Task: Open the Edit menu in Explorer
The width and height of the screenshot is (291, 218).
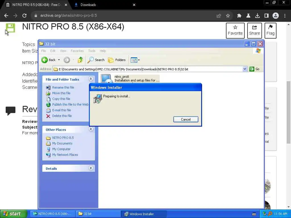Action: [53, 51]
